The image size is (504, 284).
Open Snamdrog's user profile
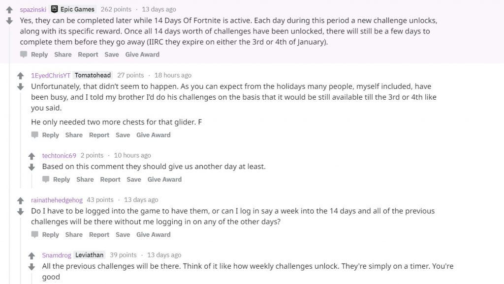(56, 255)
